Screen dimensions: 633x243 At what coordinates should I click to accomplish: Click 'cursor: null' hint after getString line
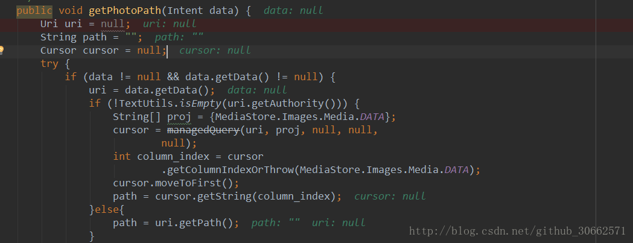coord(390,197)
